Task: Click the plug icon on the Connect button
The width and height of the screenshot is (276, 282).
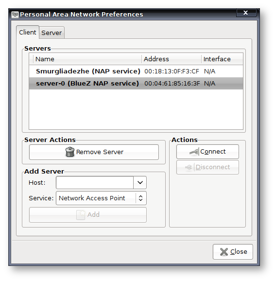Action: coord(194,152)
